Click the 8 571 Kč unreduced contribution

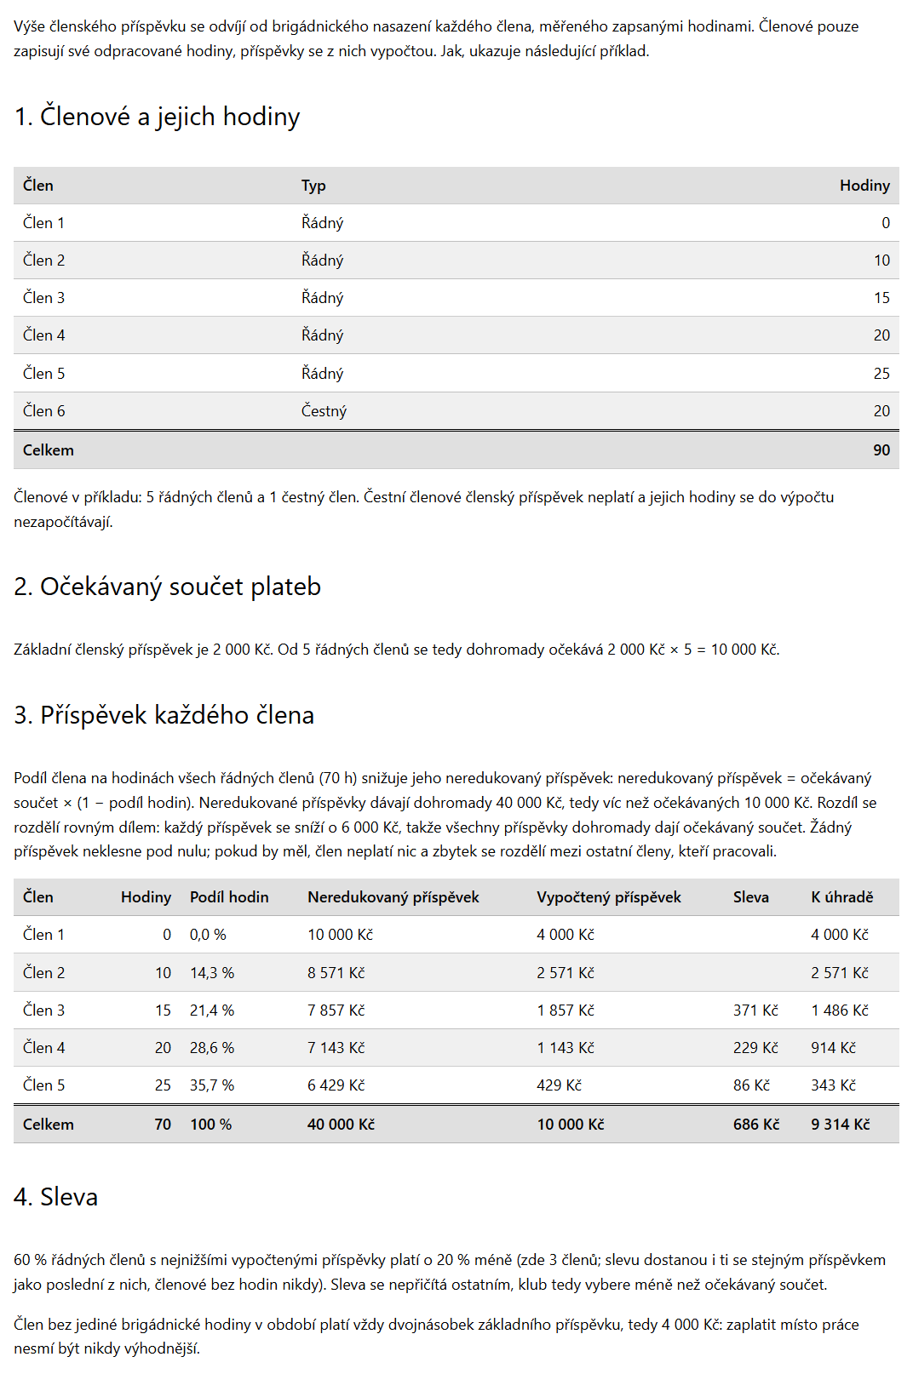point(336,973)
